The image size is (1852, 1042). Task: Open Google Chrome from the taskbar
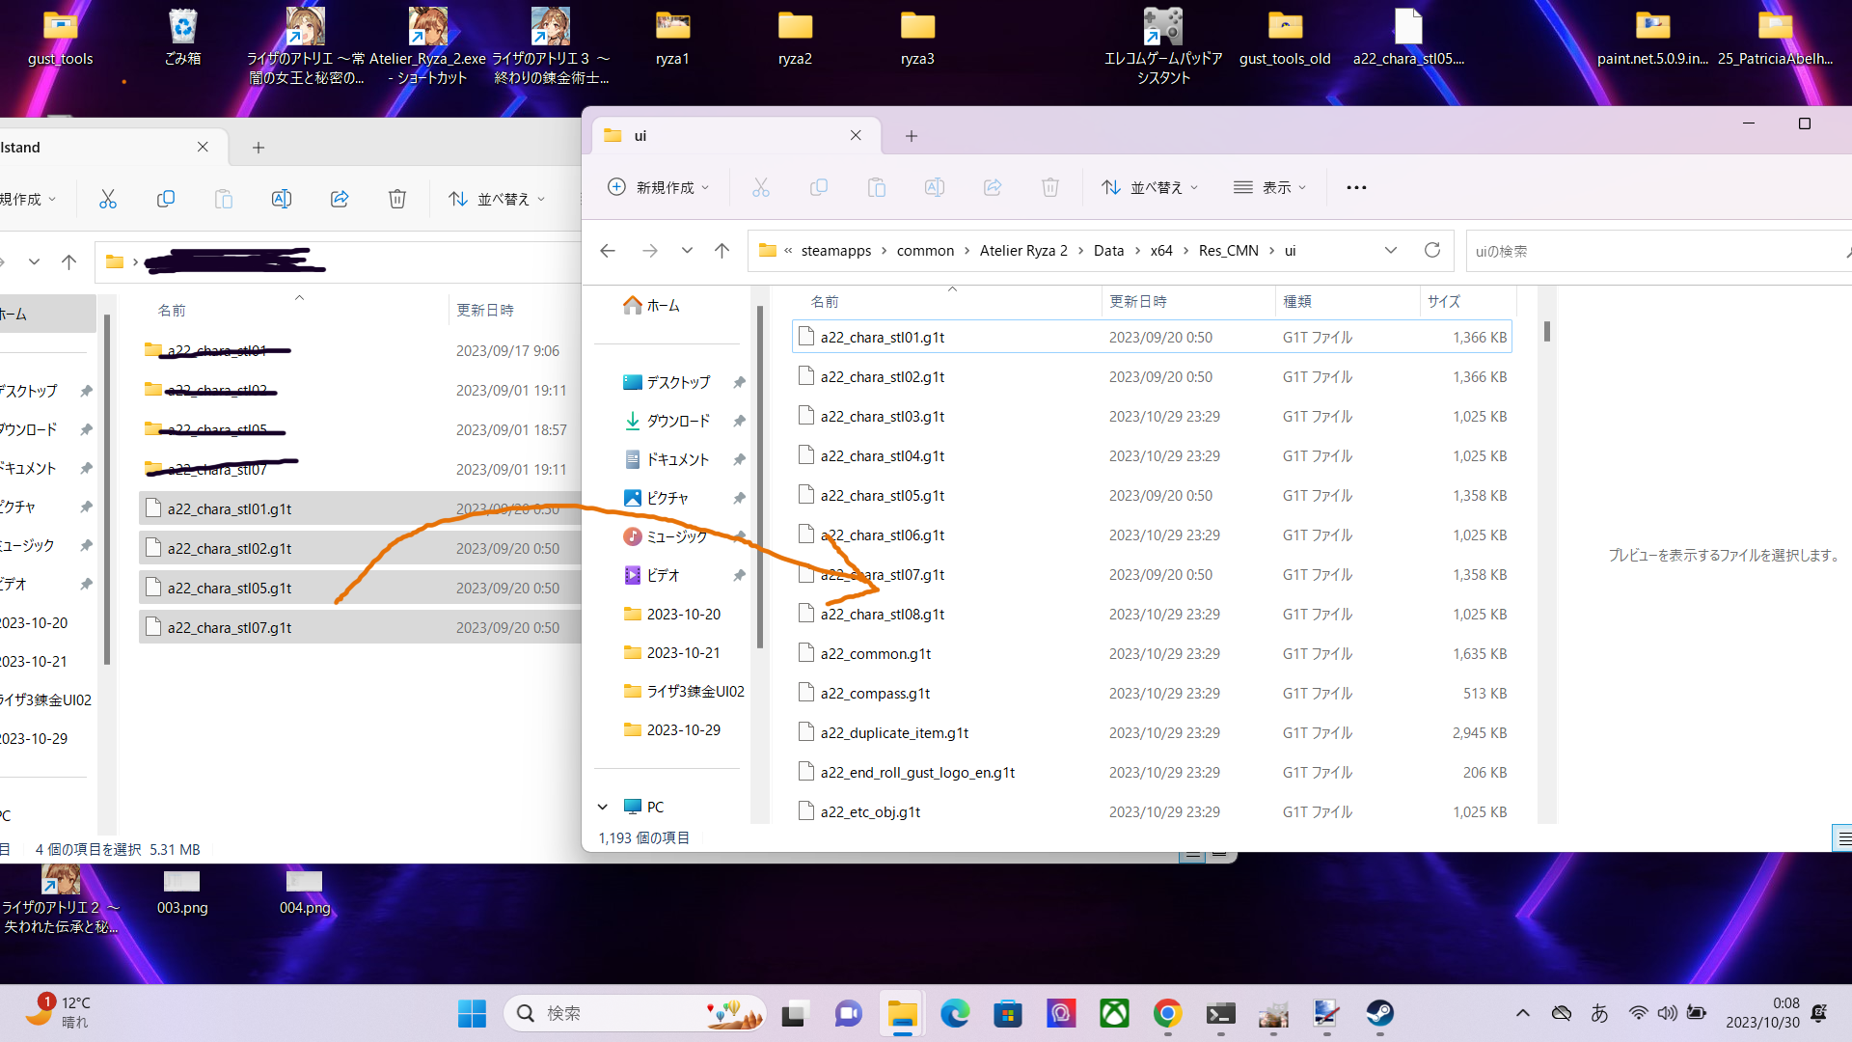pyautogui.click(x=1167, y=1013)
